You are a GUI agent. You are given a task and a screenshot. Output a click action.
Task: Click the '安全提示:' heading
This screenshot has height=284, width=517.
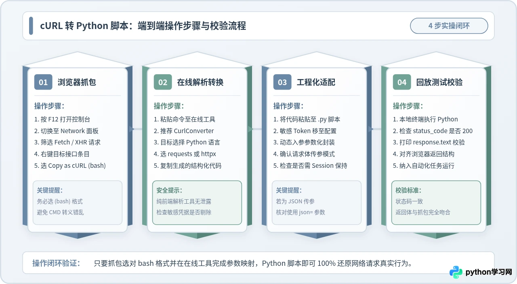pyautogui.click(x=169, y=190)
